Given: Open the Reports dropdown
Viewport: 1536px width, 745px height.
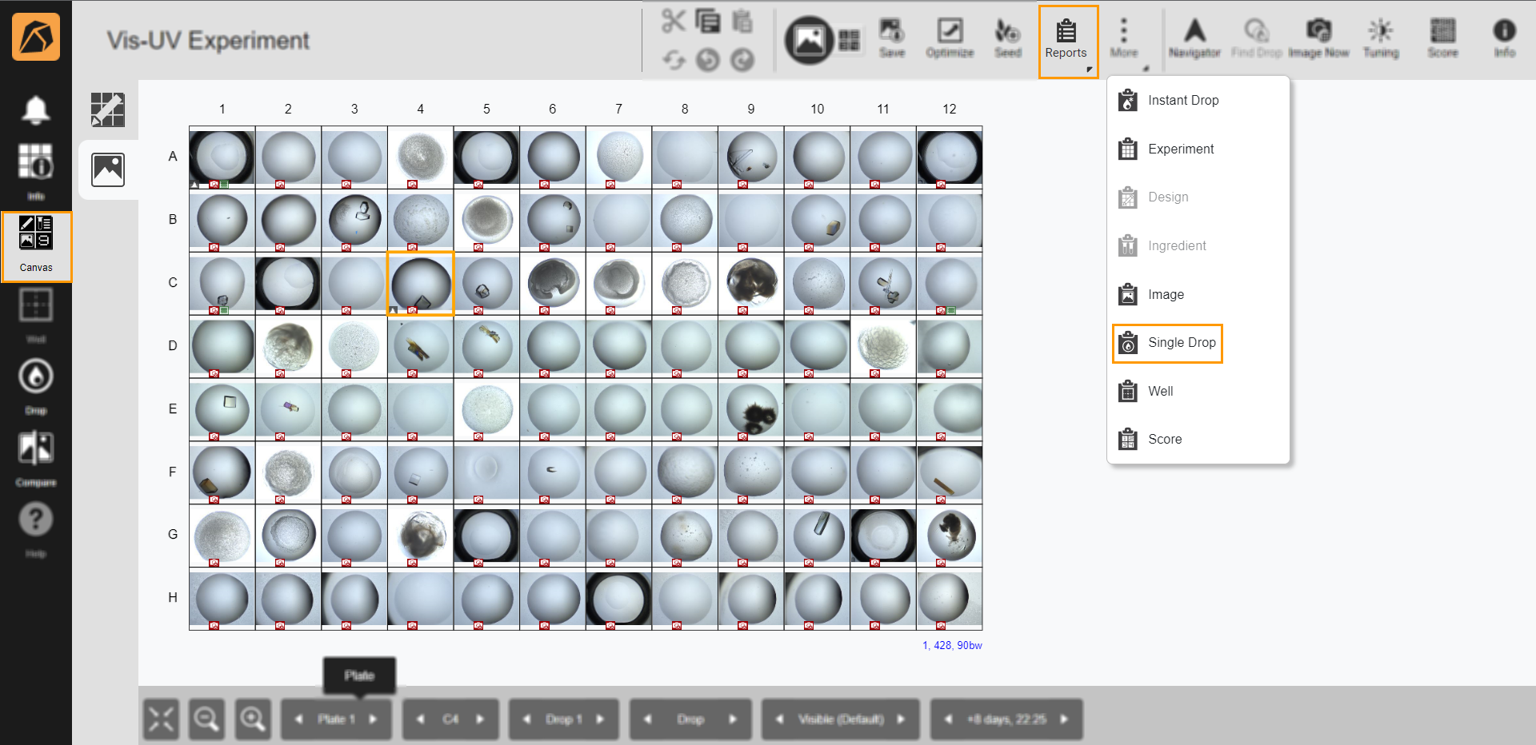Looking at the screenshot, I should [x=1067, y=37].
